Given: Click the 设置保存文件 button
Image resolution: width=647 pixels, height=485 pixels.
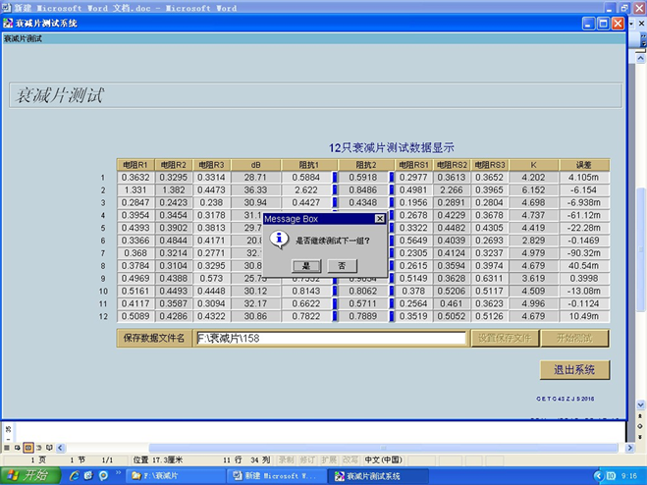Looking at the screenshot, I should 504,338.
